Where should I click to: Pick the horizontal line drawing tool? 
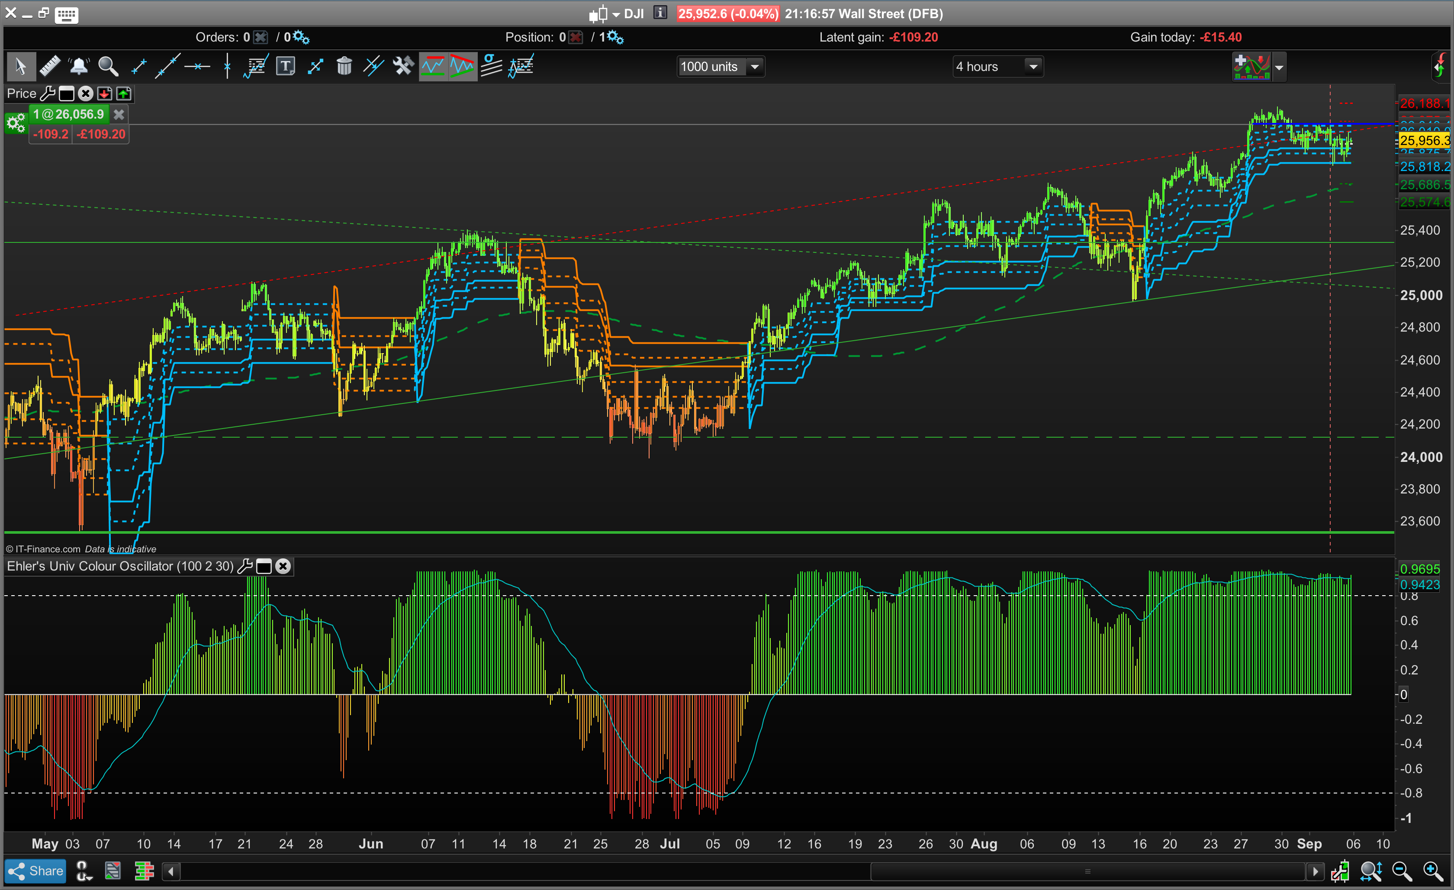point(197,66)
